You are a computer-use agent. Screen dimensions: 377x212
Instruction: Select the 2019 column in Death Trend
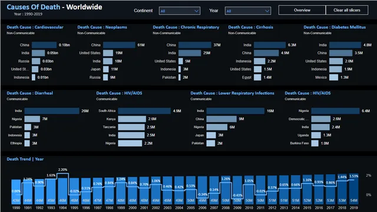(x=353, y=188)
